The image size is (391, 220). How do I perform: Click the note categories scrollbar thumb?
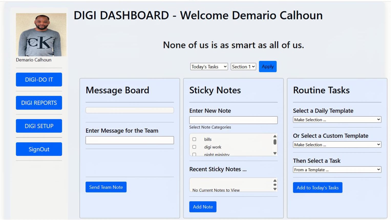click(275, 142)
